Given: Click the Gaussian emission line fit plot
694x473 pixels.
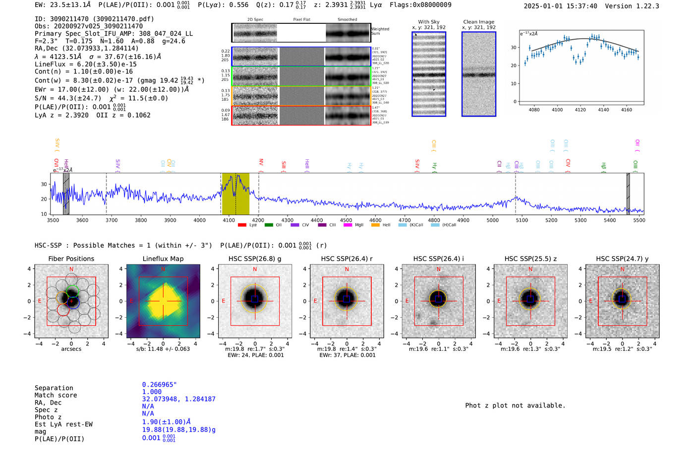Looking at the screenshot, I should [x=581, y=68].
